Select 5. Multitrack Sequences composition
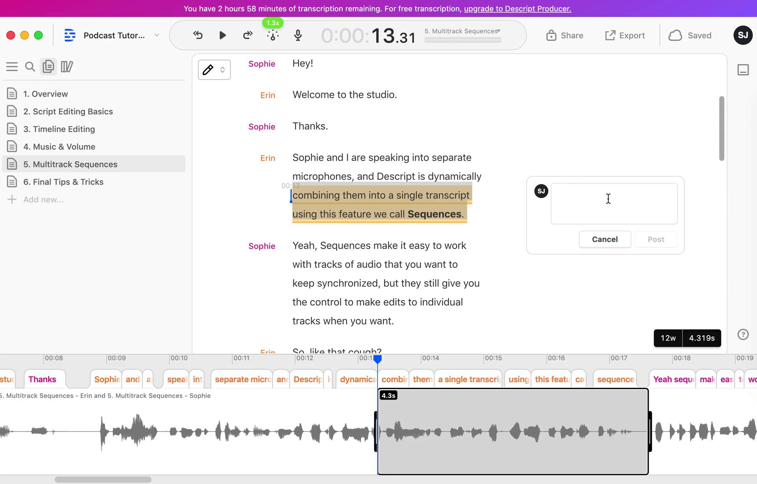Screen dimensions: 757x484 pyautogui.click(x=94, y=164)
